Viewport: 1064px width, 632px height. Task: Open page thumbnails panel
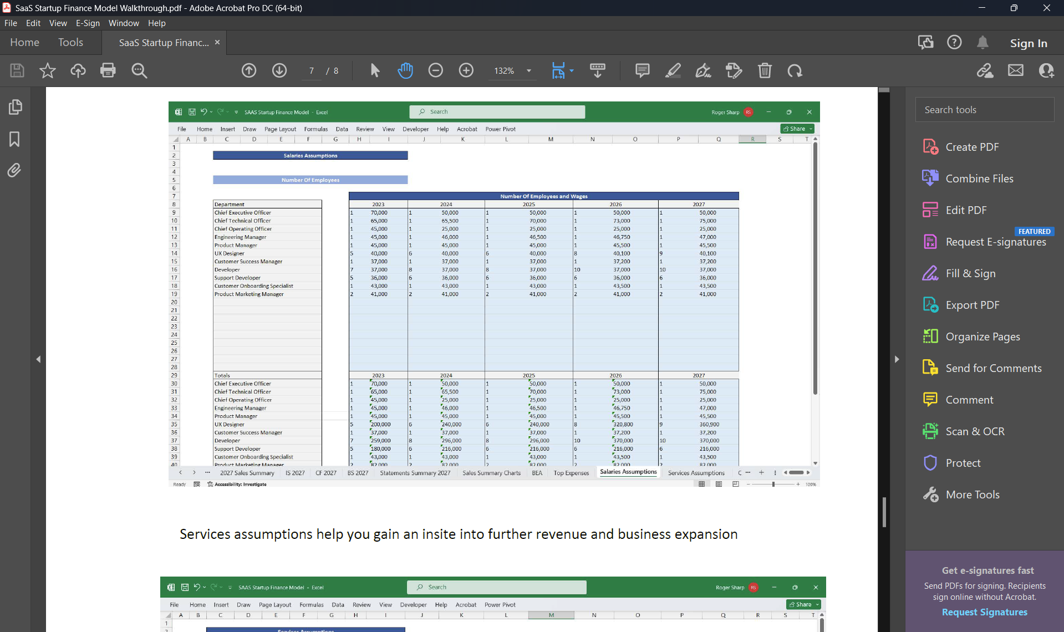[15, 107]
